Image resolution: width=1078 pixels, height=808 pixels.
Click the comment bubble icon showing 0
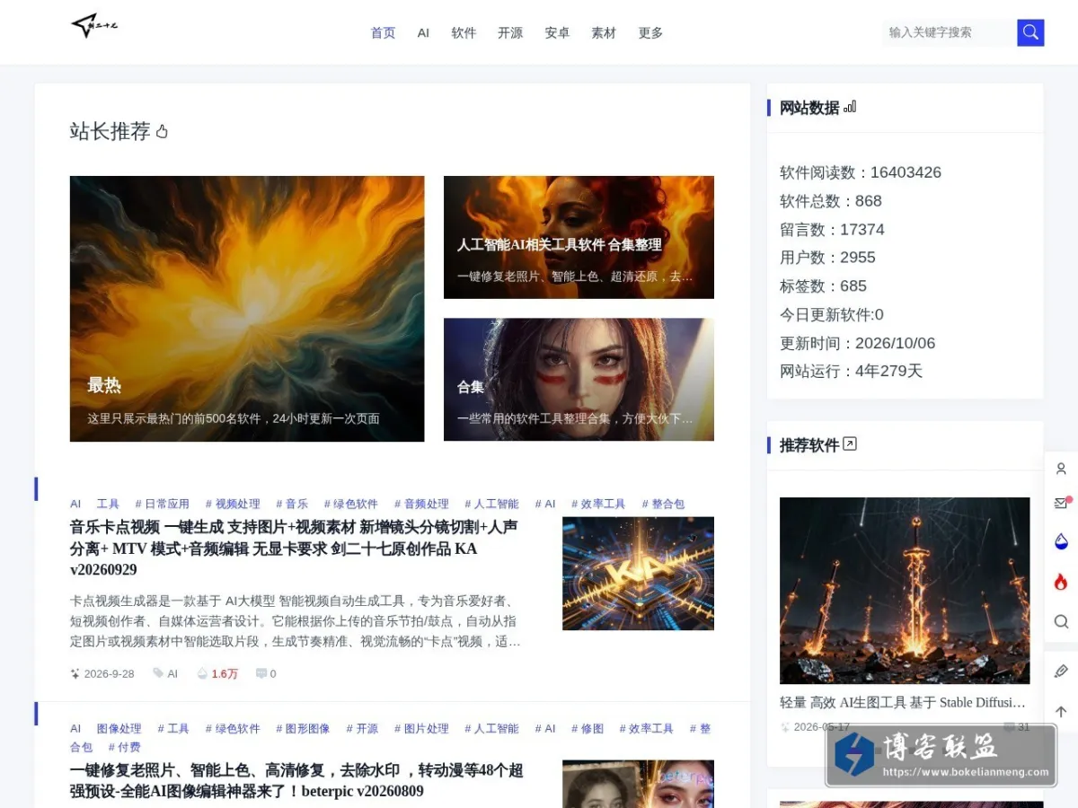tap(261, 673)
